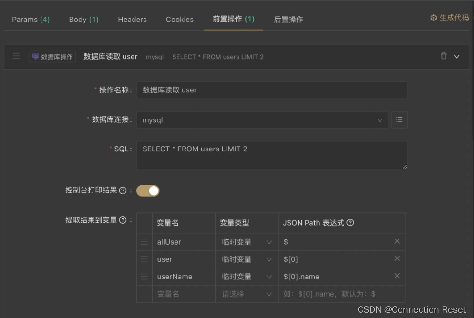Collapse the 数据库读取 user operation panel

tap(457, 57)
